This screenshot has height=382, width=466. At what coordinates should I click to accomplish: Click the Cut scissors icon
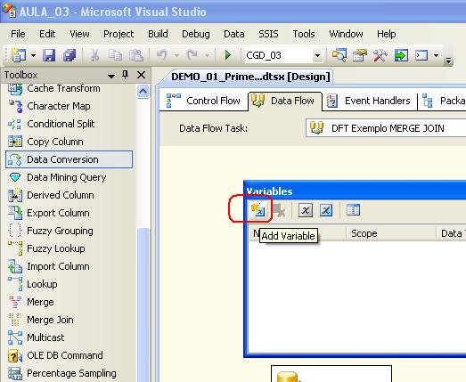(94, 55)
